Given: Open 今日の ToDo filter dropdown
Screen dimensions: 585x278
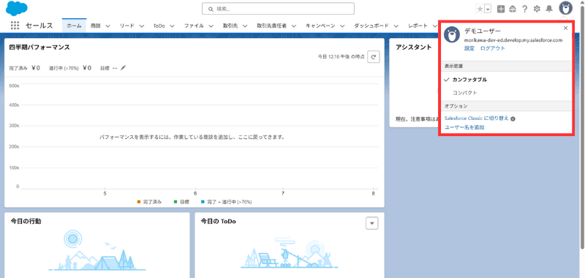Looking at the screenshot, I should (372, 223).
